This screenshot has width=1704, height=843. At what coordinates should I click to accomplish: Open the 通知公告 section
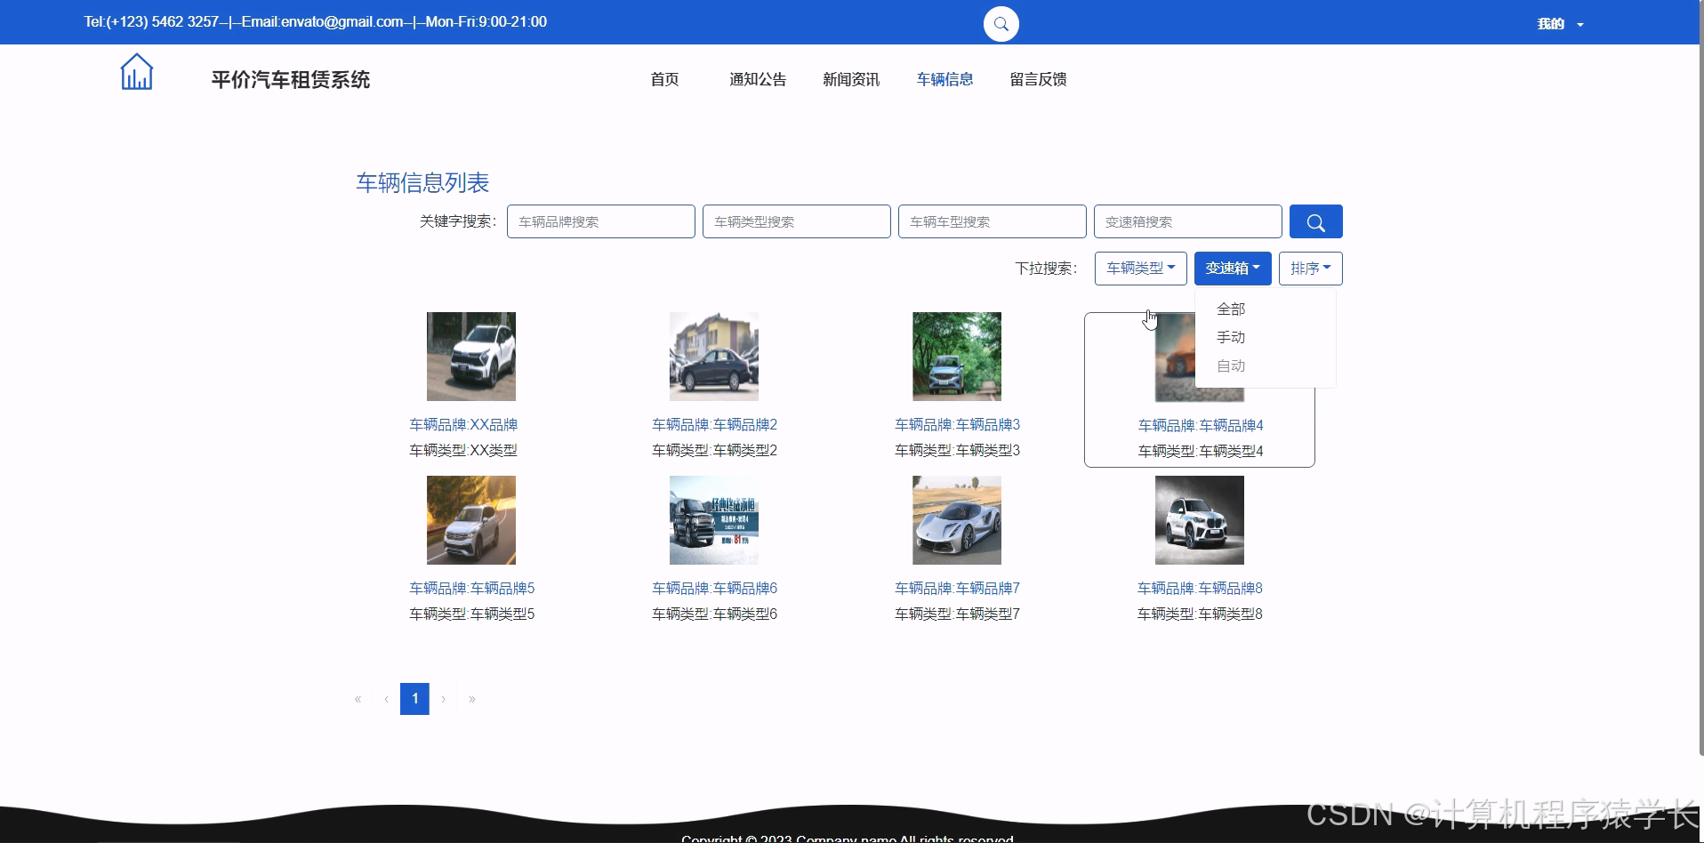(x=757, y=79)
